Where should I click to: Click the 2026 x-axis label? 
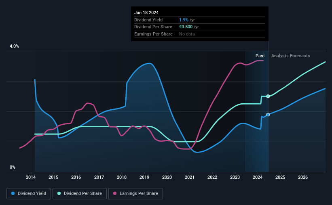point(303,177)
